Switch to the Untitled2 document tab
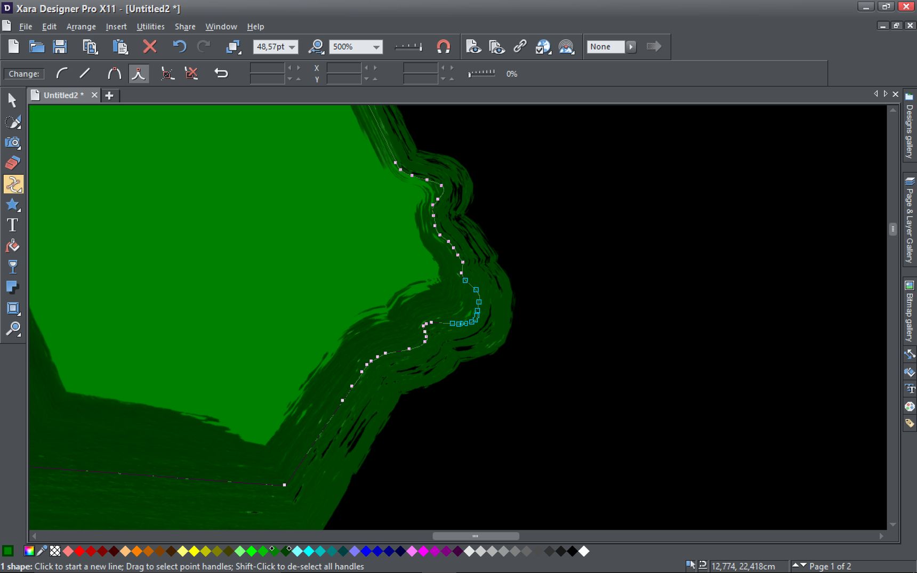The width and height of the screenshot is (917, 573). pos(63,95)
